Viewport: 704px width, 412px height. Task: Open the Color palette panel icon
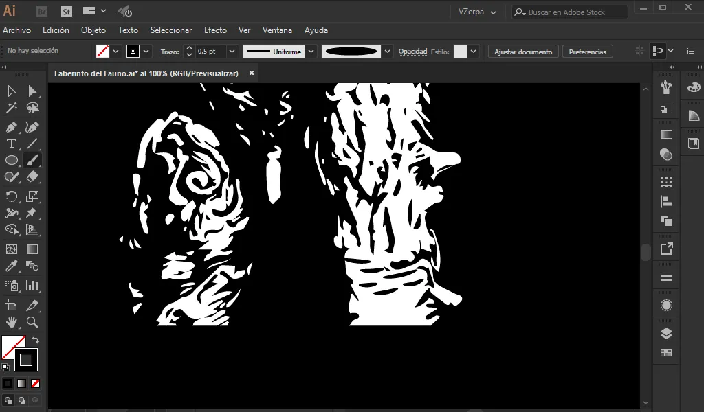pos(694,87)
